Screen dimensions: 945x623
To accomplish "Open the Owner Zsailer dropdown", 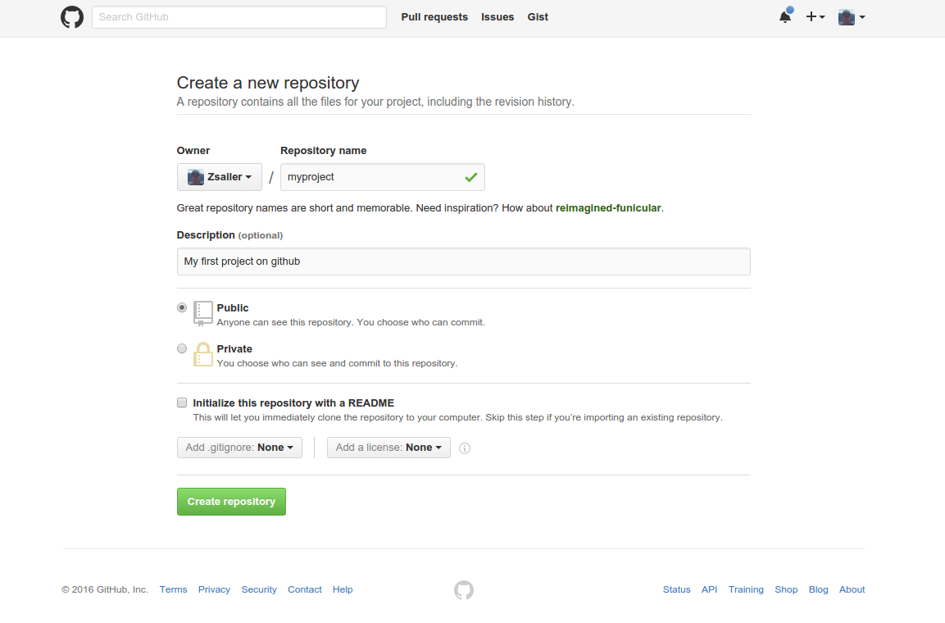I will [219, 177].
